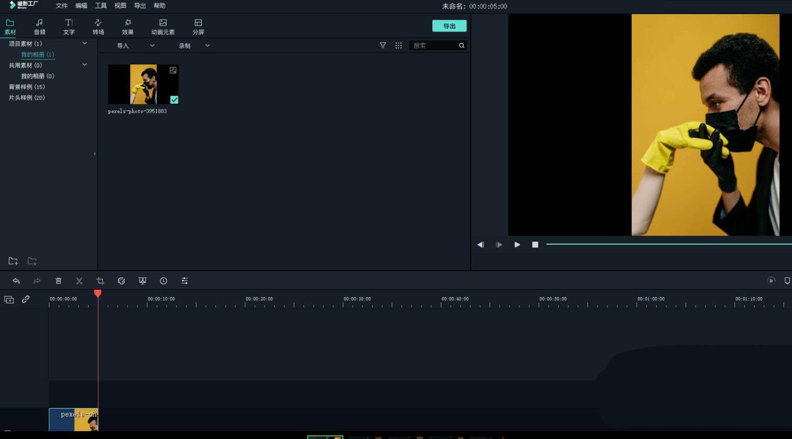The image size is (792, 439).
Task: Click the redo arrow icon
Action: tap(37, 281)
